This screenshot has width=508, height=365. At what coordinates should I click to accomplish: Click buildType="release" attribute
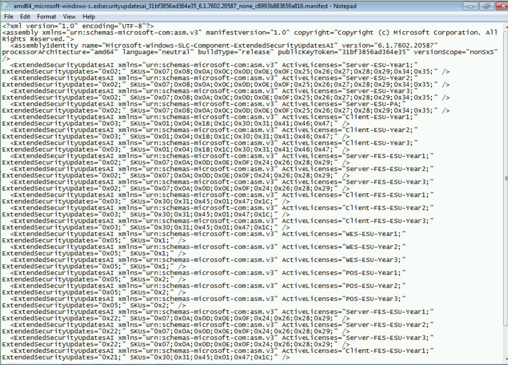[236, 52]
